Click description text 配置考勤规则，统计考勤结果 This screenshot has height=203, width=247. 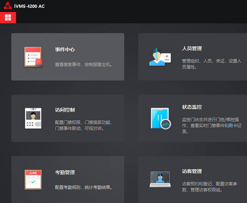[84, 187]
